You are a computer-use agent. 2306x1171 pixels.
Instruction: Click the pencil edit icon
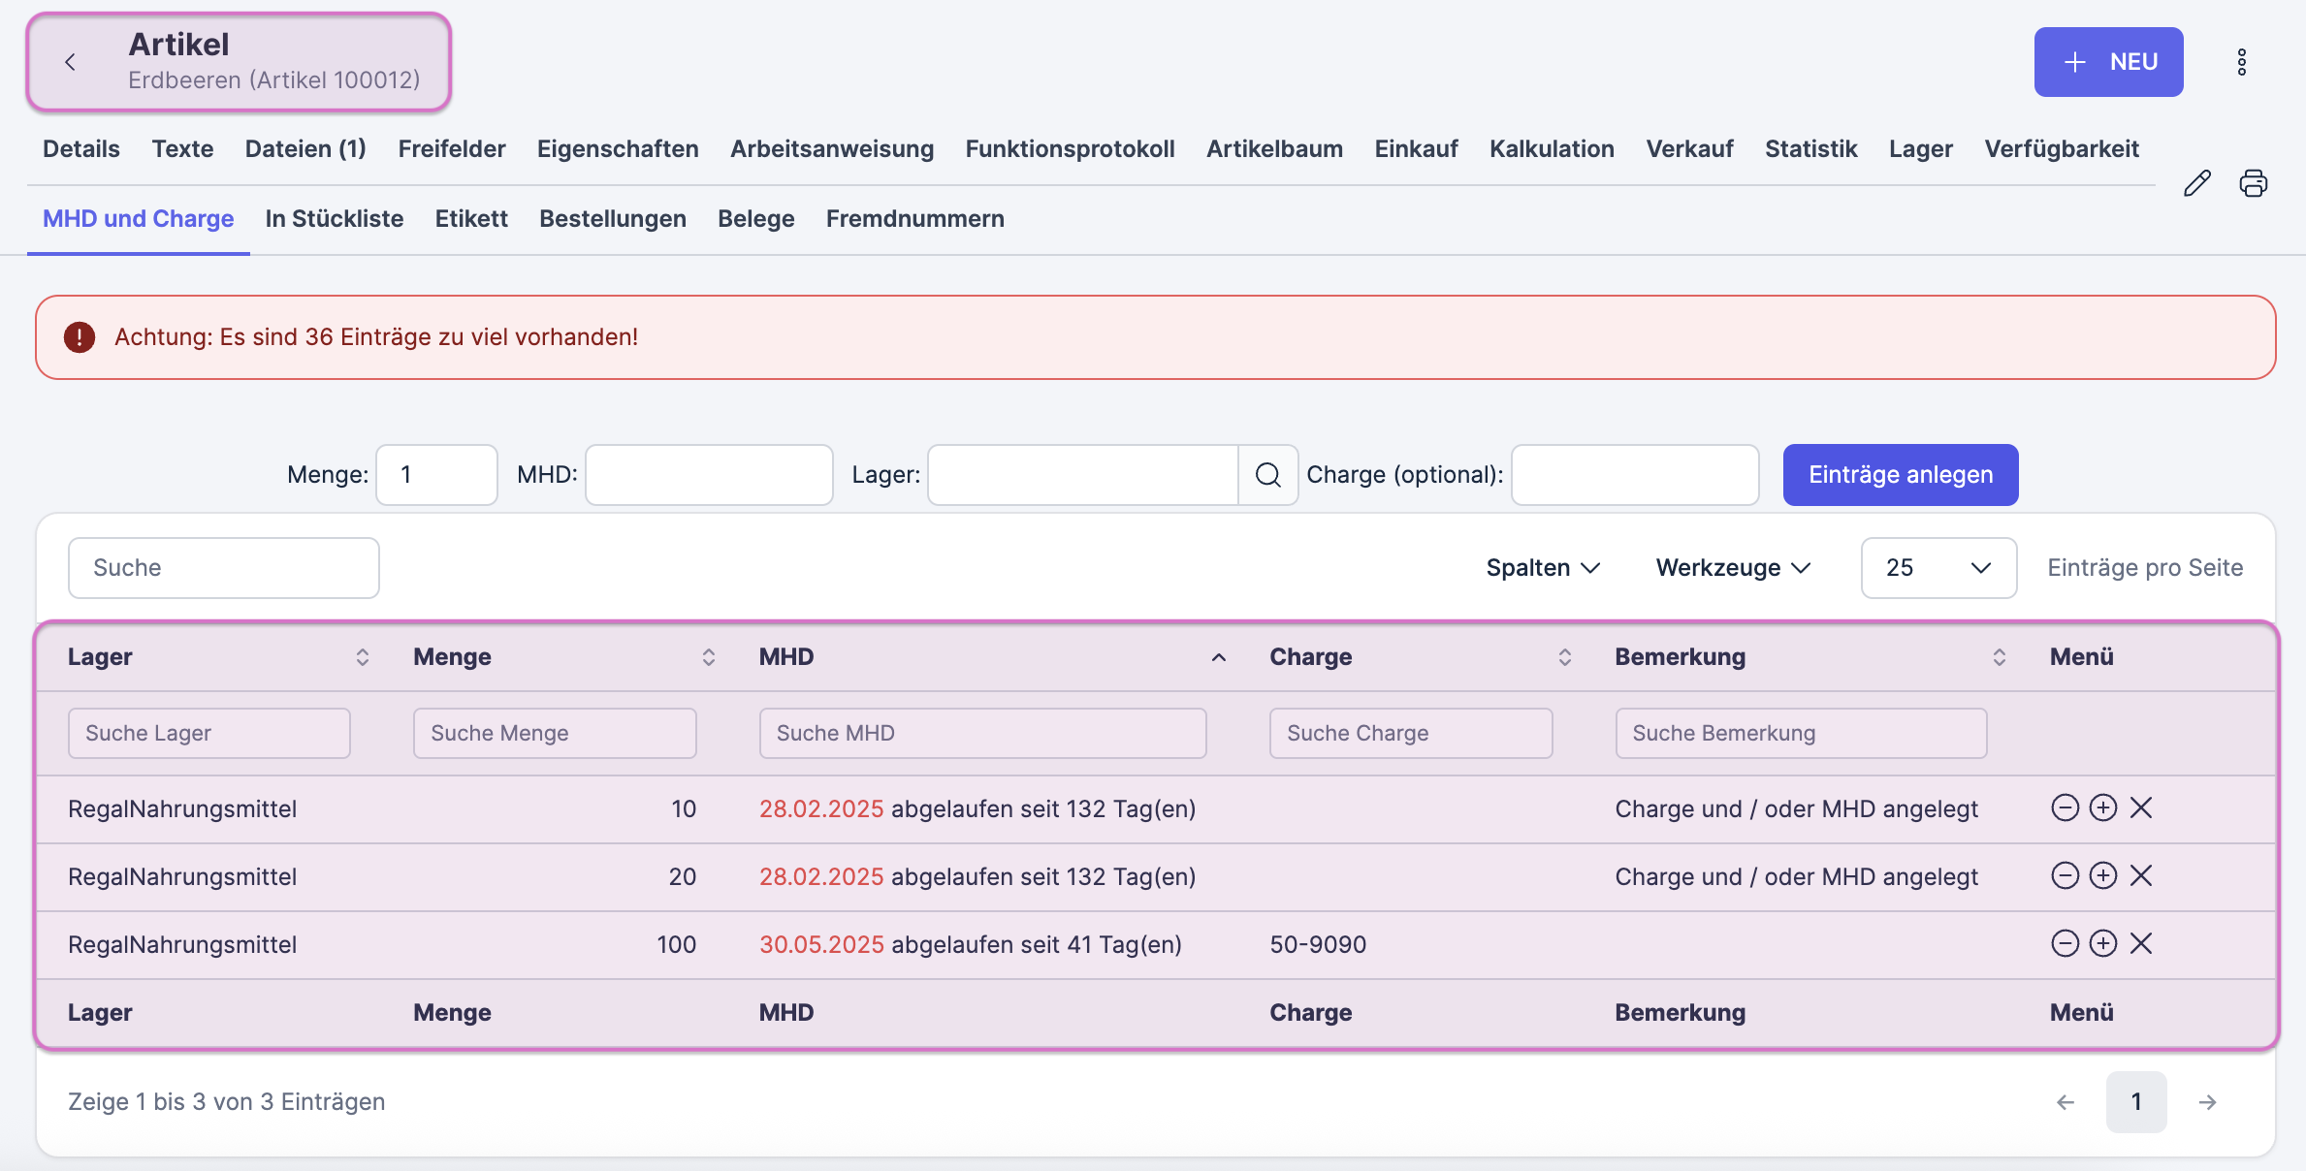(x=2196, y=183)
